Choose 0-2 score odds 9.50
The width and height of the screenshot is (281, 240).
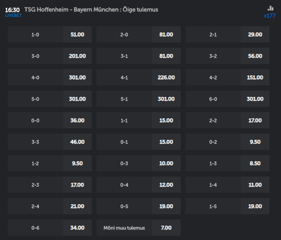(x=227, y=142)
